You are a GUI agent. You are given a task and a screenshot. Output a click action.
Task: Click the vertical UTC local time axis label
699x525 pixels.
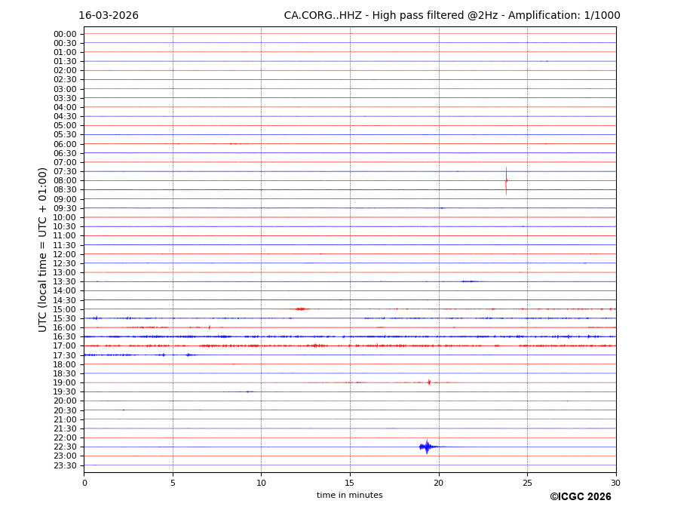coord(43,249)
